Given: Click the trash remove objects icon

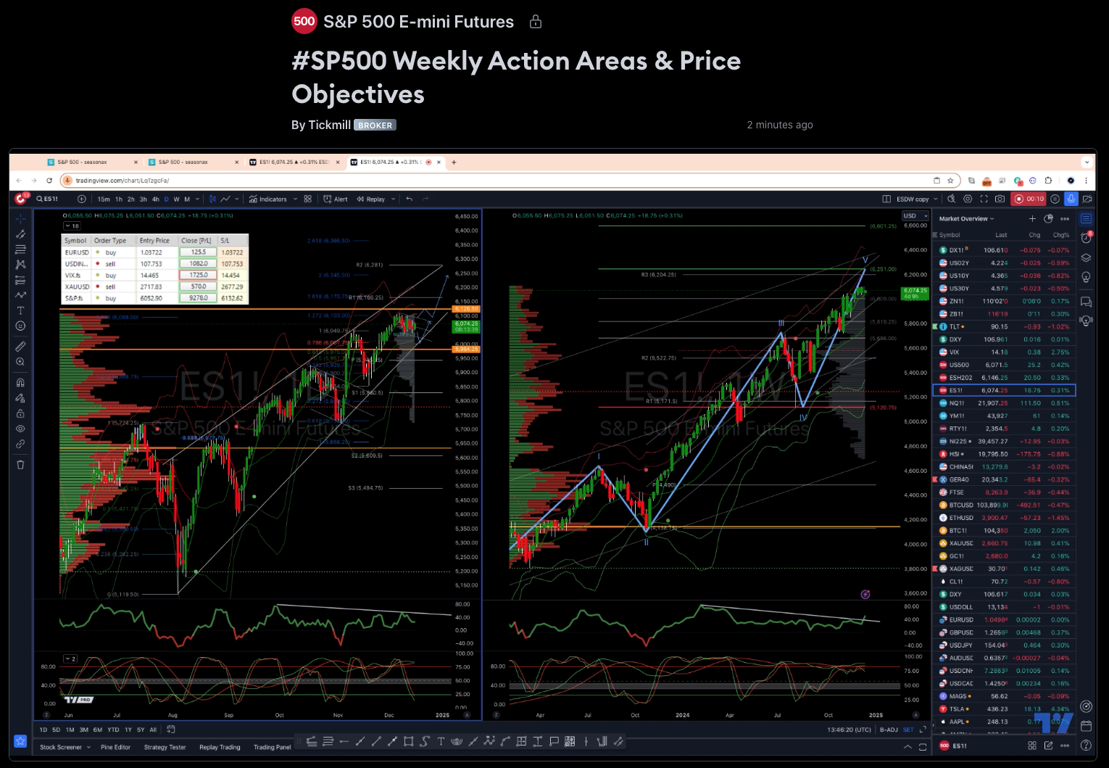Looking at the screenshot, I should tap(20, 464).
